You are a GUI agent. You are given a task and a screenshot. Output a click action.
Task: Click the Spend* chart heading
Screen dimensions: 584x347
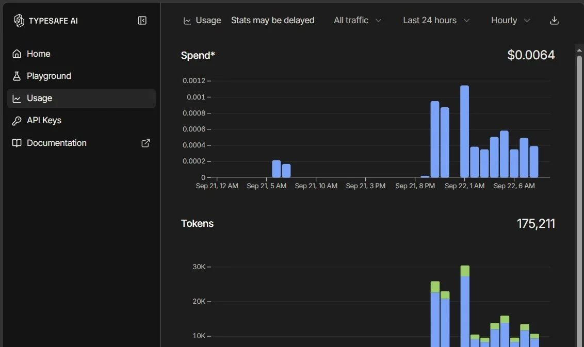click(x=198, y=56)
